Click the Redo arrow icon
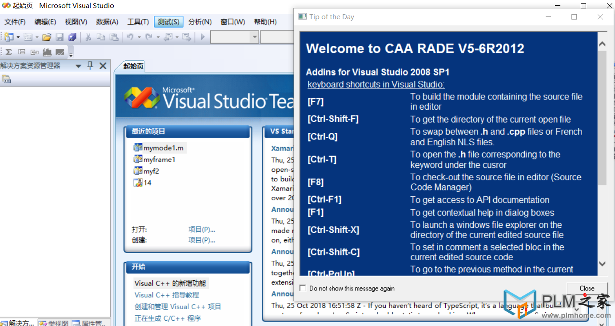615x326 pixels. pyautogui.click(x=149, y=37)
